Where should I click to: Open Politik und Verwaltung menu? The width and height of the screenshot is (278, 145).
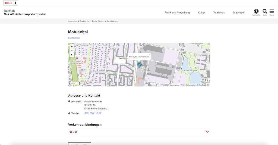(x=177, y=12)
